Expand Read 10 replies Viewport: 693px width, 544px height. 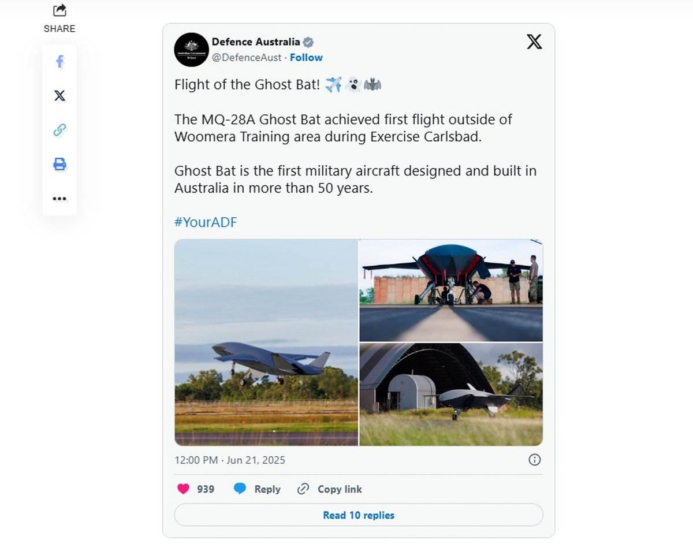tap(359, 515)
